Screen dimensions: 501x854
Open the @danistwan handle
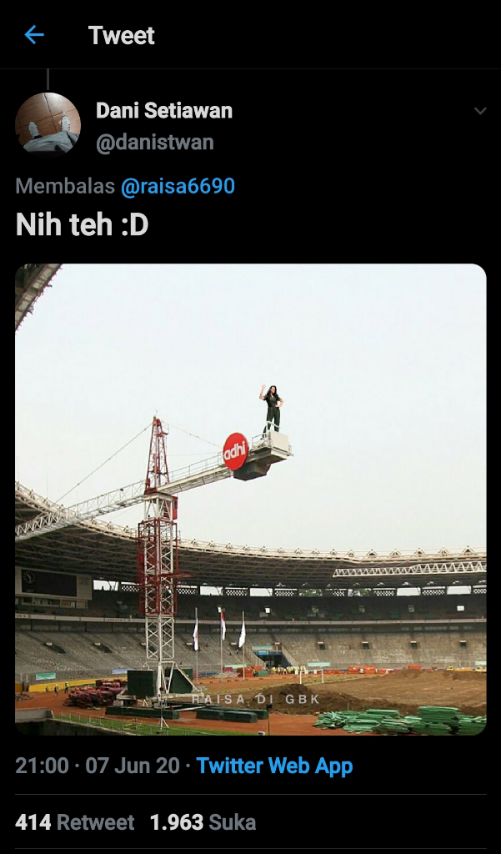click(155, 142)
